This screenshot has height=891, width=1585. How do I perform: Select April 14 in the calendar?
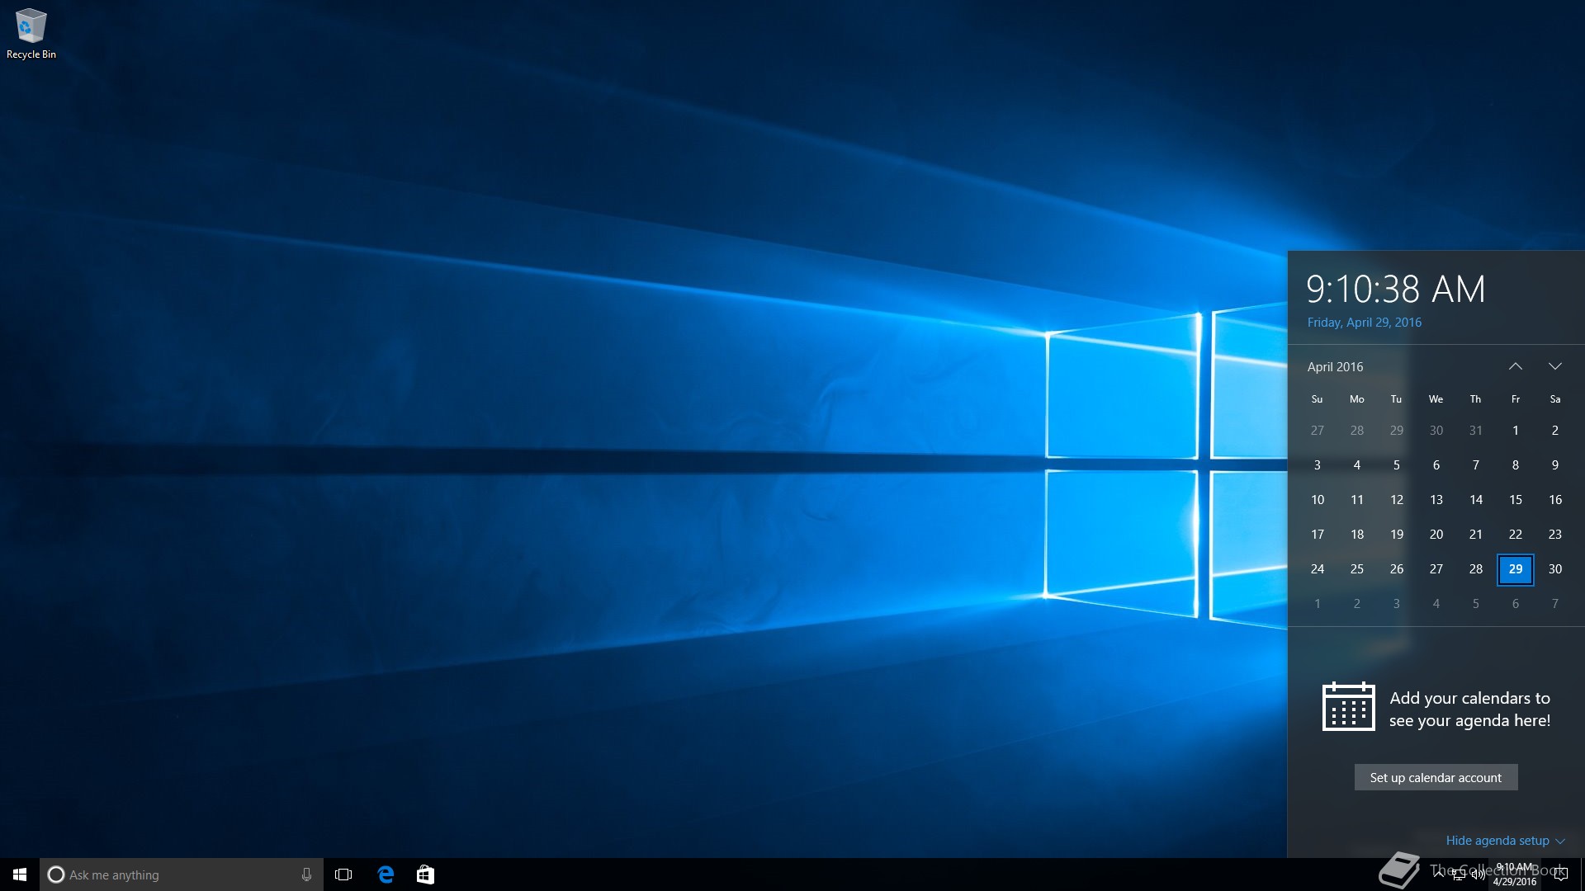(1476, 500)
